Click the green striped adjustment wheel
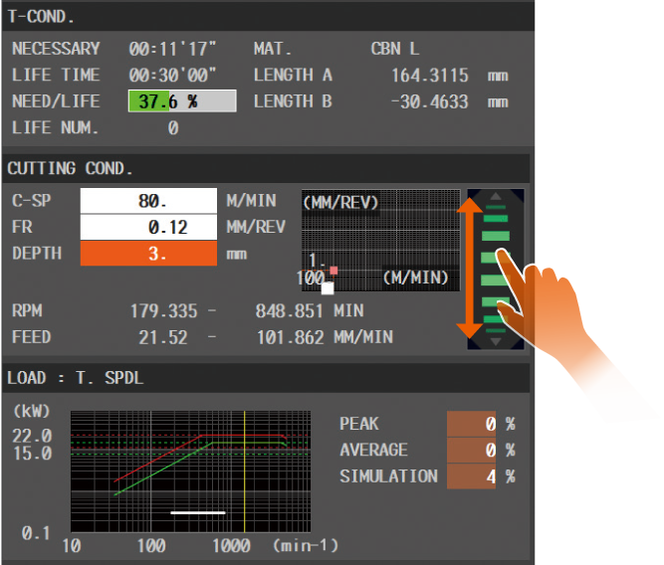Image resolution: width=664 pixels, height=565 pixels. (495, 269)
